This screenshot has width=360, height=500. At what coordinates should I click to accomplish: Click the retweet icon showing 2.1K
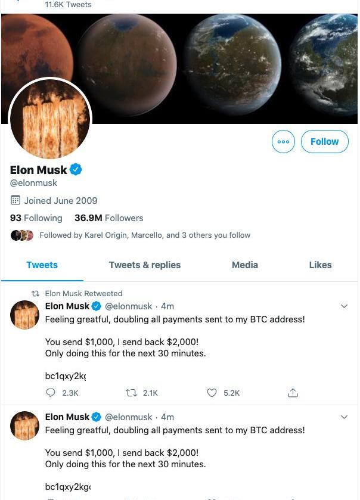pos(131,393)
